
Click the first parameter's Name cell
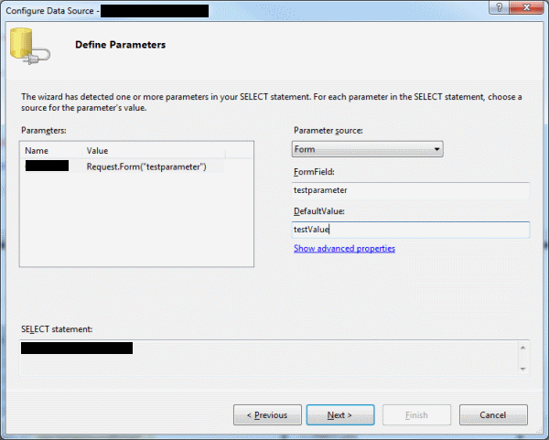48,166
